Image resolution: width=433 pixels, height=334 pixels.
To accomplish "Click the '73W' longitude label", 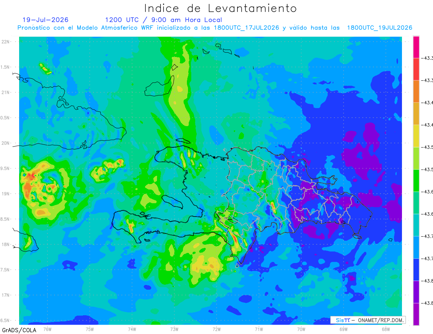I will [174, 329].
